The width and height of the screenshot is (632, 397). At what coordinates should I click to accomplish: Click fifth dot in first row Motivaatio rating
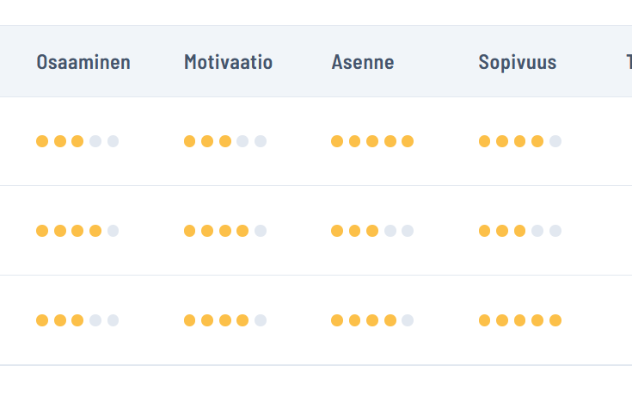coord(261,141)
